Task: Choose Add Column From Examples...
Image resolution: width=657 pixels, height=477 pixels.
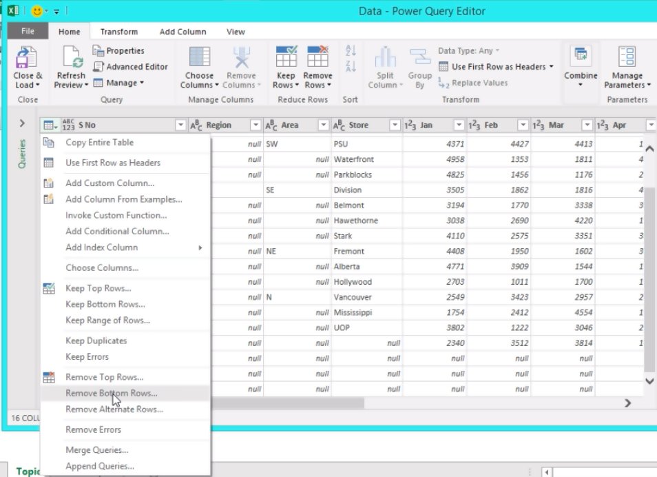Action: pyautogui.click(x=124, y=199)
